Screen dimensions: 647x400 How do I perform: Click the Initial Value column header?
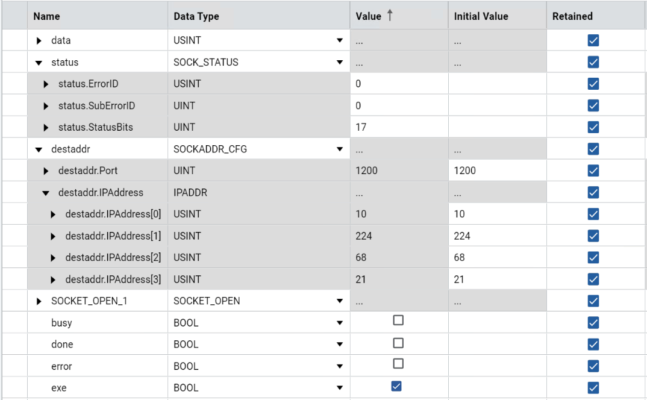[x=481, y=16]
